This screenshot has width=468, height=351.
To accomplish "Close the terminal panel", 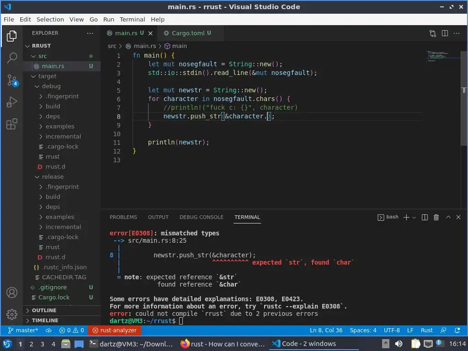I will point(458,217).
